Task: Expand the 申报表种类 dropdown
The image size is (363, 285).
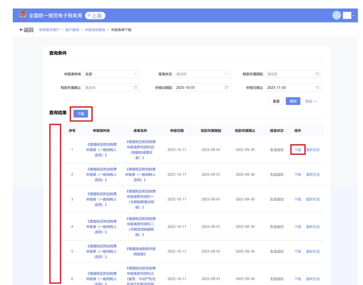Action: click(111, 74)
